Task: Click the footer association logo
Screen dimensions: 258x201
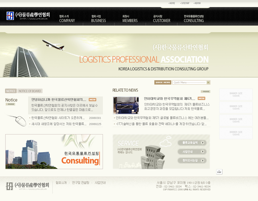Action: [x=27, y=186]
